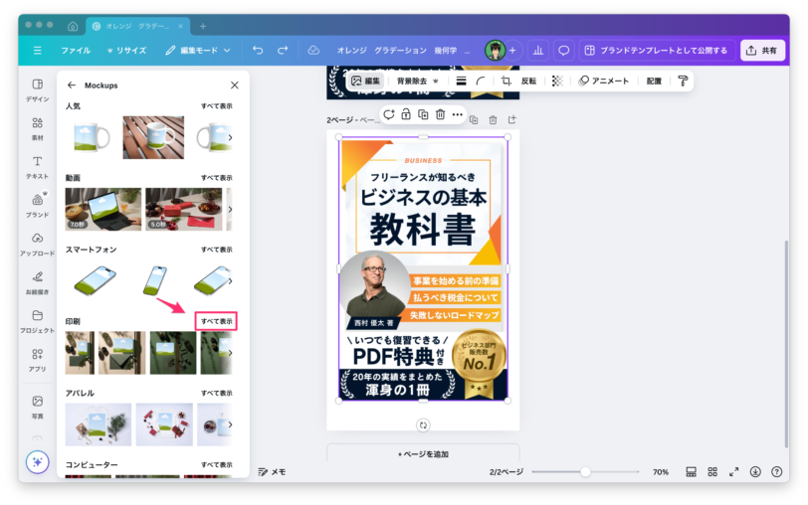Screen dimensions: 808x505
Task: Open the プロジェクト sidebar tab
Action: (x=38, y=321)
